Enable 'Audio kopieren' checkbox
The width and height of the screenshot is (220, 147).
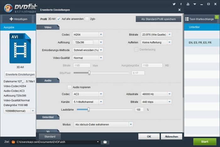coord(69,87)
